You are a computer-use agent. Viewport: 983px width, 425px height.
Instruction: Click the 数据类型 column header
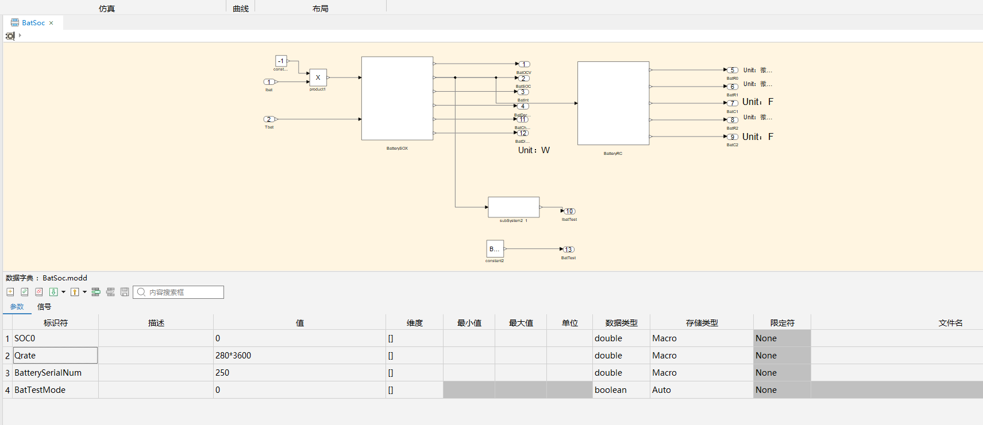(x=622, y=323)
